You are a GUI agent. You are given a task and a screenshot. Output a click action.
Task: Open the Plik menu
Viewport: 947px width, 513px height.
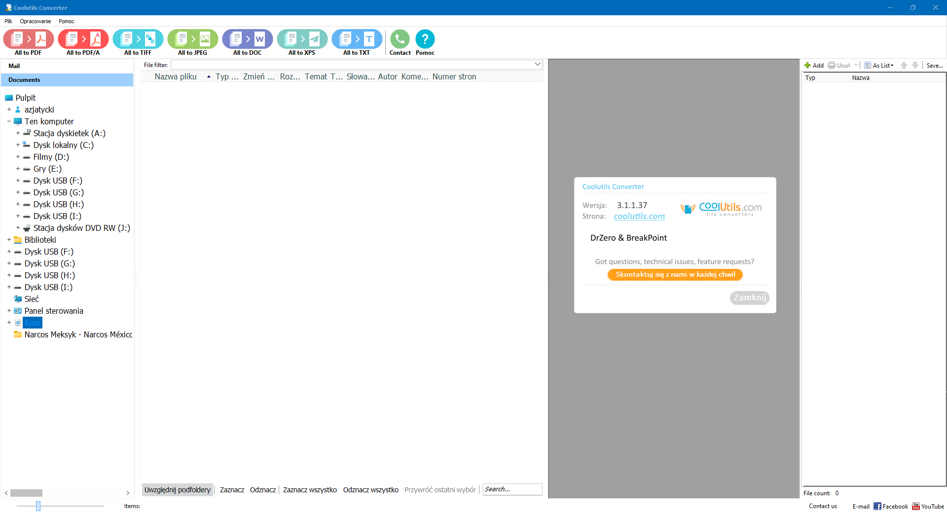(x=8, y=21)
